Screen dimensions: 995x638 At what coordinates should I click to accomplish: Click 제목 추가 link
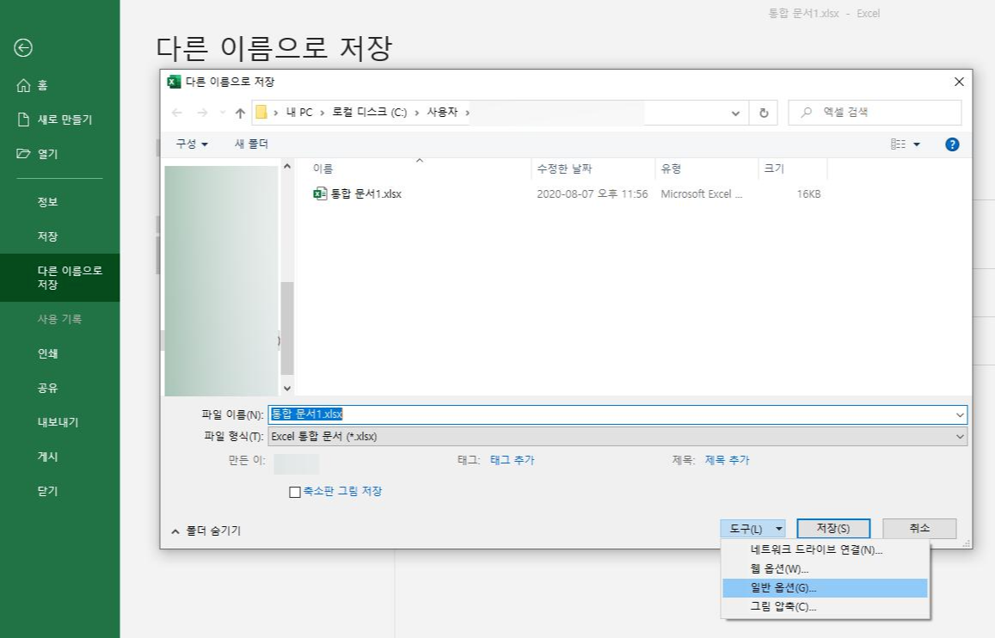pos(727,460)
